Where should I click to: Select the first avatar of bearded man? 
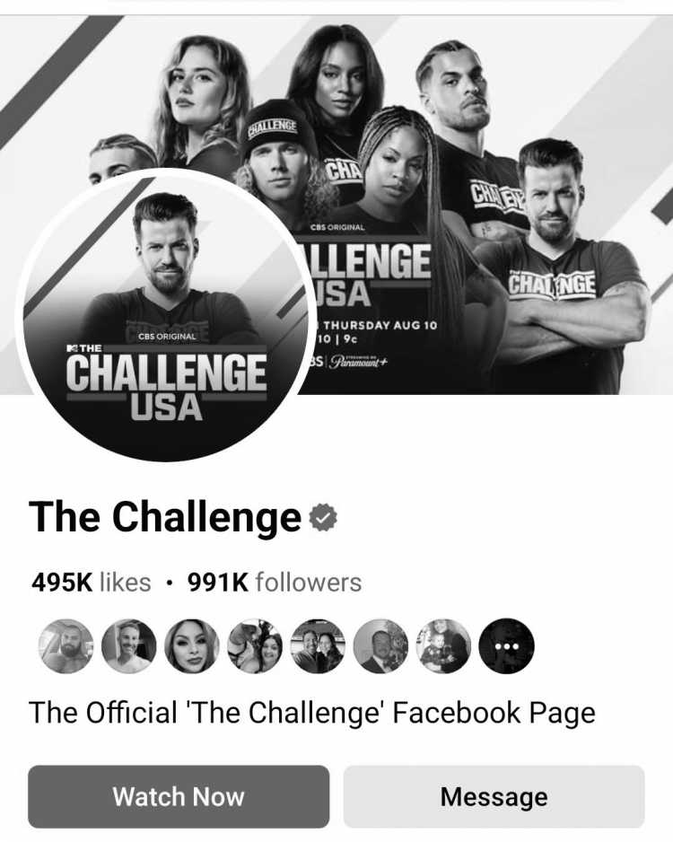(x=66, y=646)
